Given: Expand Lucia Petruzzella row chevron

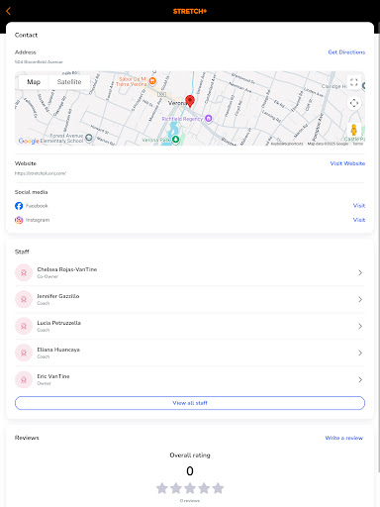Looking at the screenshot, I should click(x=360, y=326).
